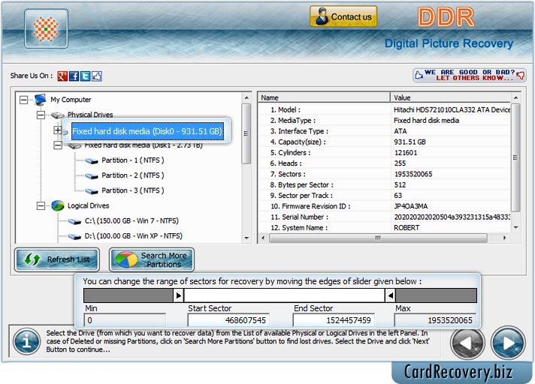Image resolution: width=535 pixels, height=384 pixels.
Task: Select drive D:\ (100.00 GB - Win XP)
Action: coord(134,235)
